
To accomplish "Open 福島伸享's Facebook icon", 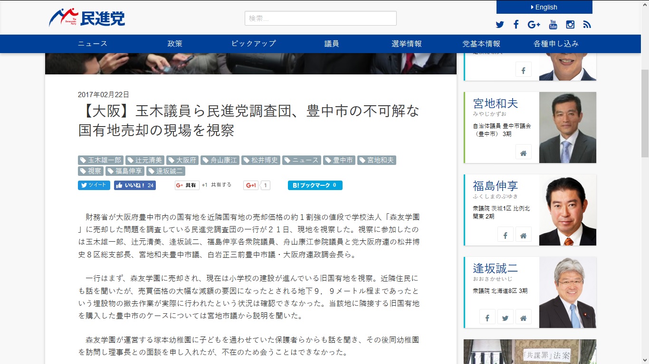I will pos(506,235).
